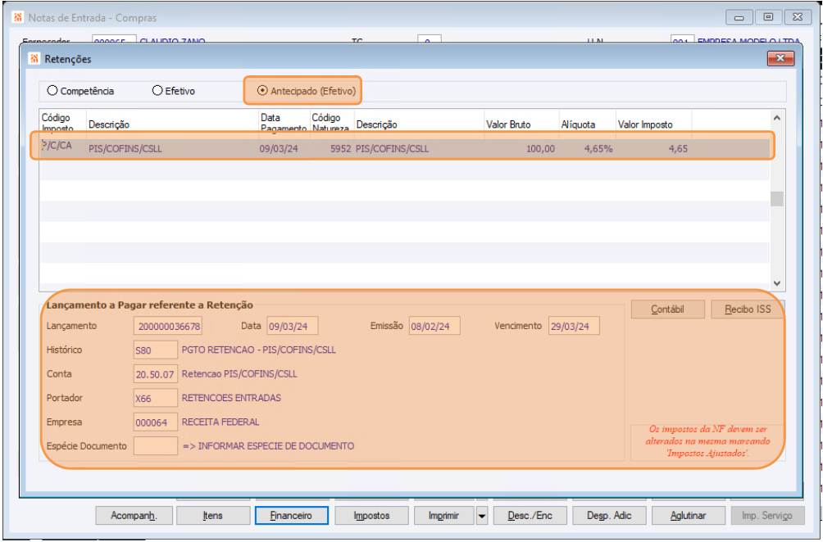823x542 pixels.
Task: Click the grid scrollbar up arrow
Action: coord(777,118)
